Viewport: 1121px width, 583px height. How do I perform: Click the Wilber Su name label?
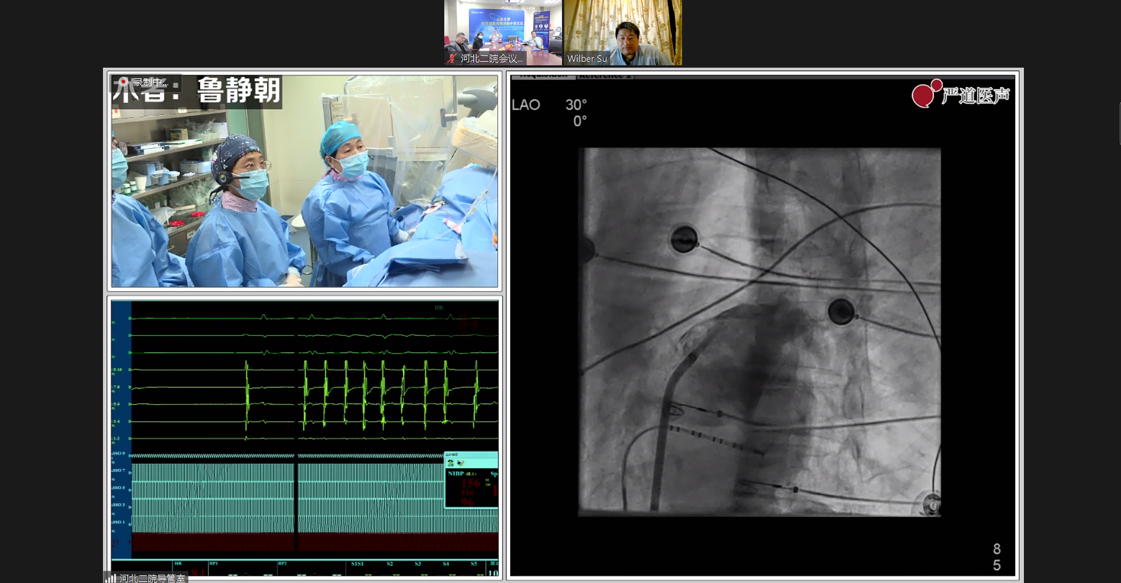(587, 59)
